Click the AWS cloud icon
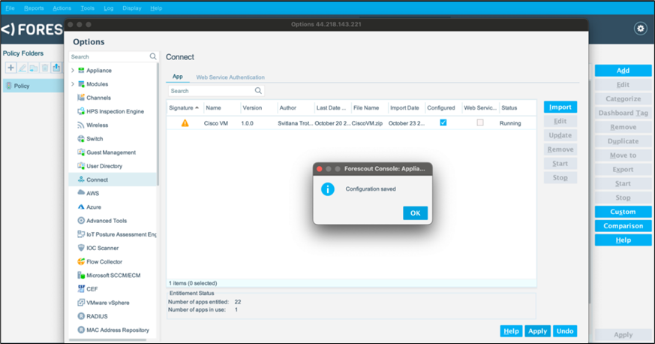 pyautogui.click(x=81, y=193)
